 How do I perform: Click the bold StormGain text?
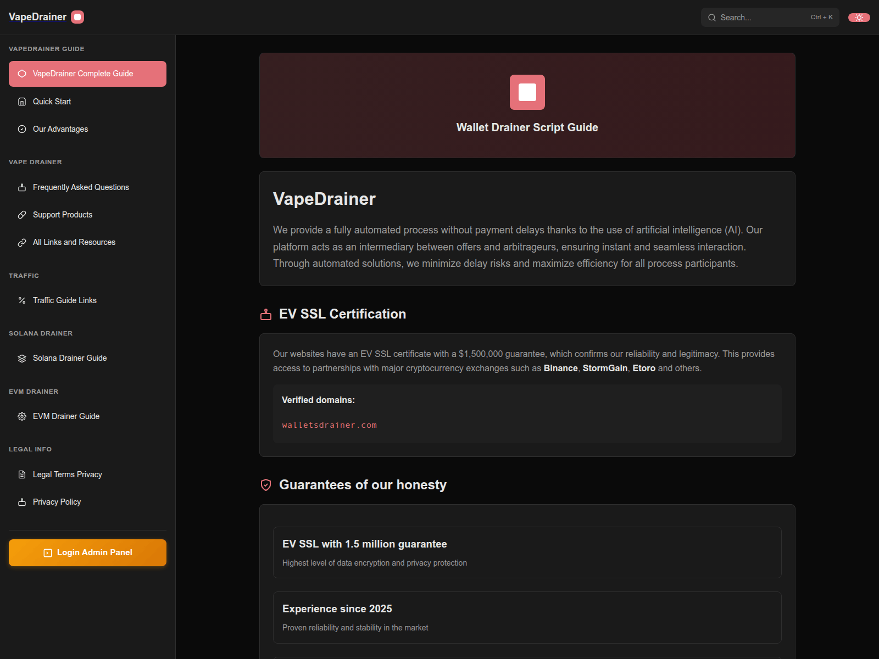605,368
